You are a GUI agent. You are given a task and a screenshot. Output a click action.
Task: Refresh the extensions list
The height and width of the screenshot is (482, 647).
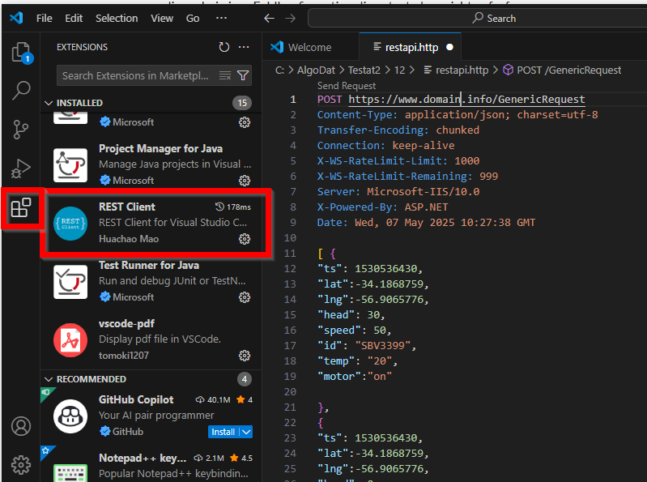click(x=224, y=47)
